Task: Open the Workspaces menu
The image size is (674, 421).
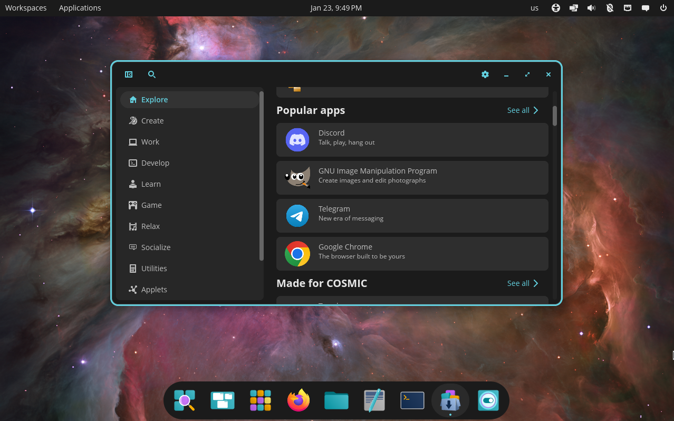Action: coord(25,7)
